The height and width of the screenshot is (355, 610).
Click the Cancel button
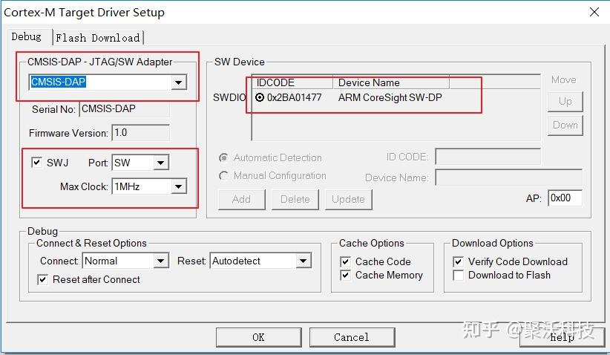351,337
